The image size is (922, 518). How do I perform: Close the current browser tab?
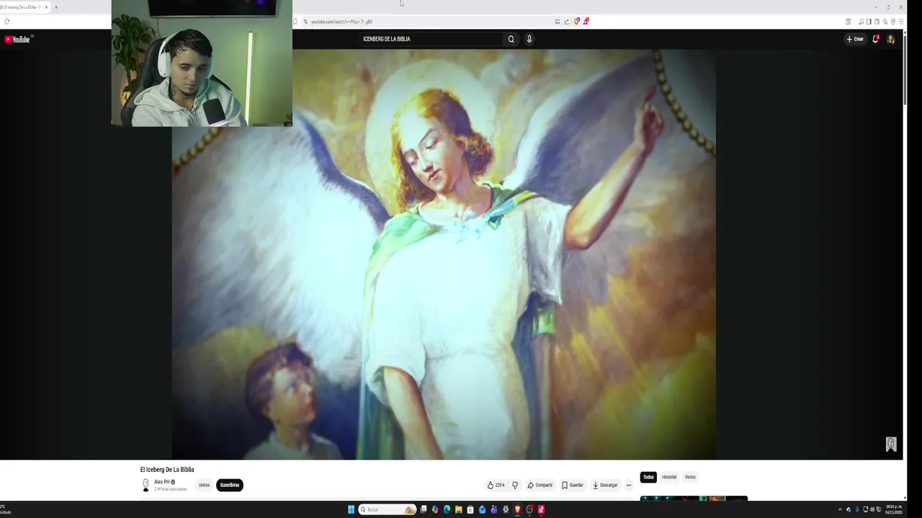(46, 7)
